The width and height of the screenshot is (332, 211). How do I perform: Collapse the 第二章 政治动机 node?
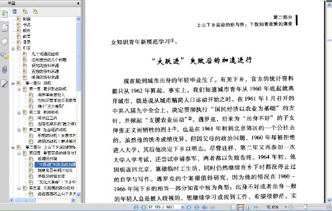pyautogui.click(x=19, y=113)
